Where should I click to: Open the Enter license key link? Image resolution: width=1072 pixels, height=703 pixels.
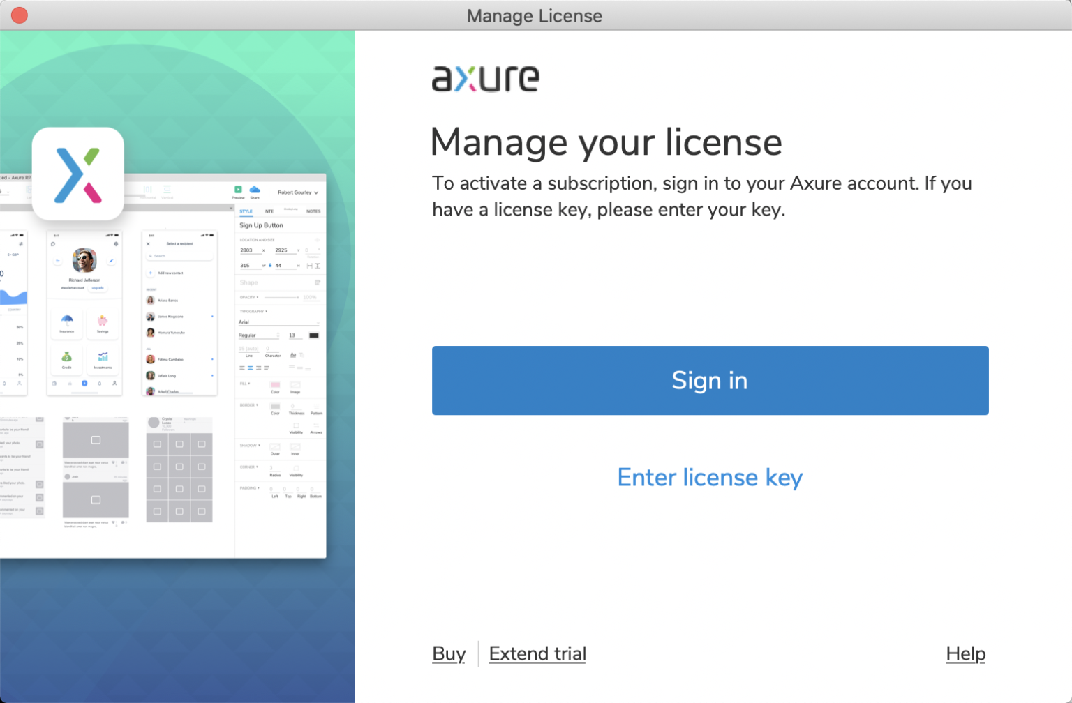click(710, 478)
